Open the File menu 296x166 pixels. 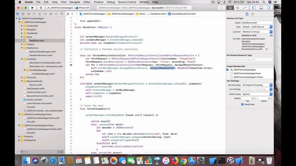coord(38,2)
